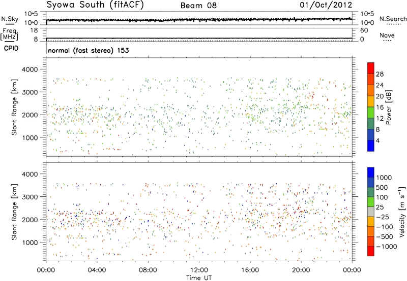Viewport: 407px width, 281px height.
Task: Click the '12' label on Power colorbar
Action: [x=380, y=119]
